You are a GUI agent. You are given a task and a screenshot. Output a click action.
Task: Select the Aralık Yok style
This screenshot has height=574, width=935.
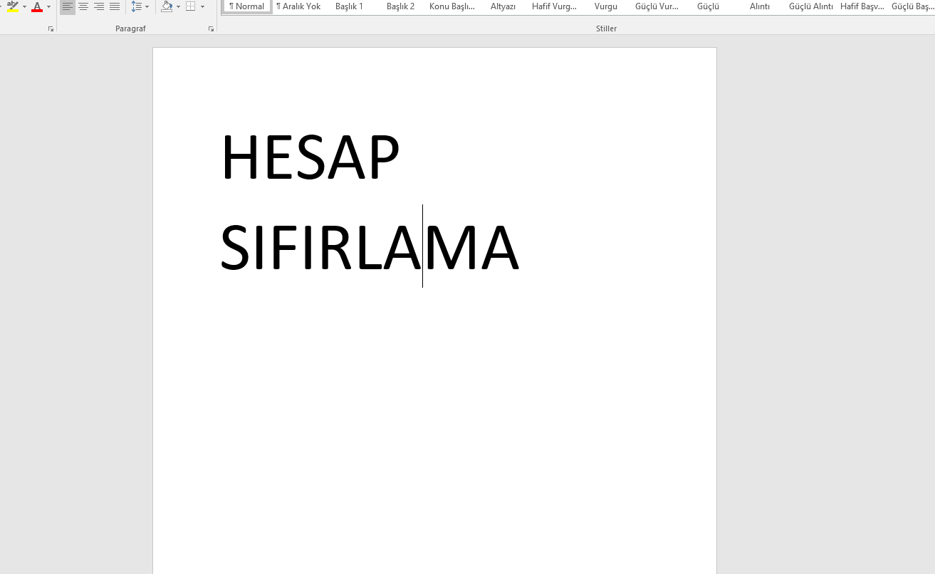(298, 6)
